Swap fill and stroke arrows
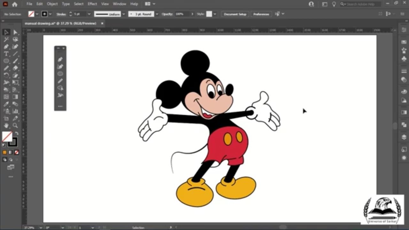409x230 pixels. [x=17, y=133]
